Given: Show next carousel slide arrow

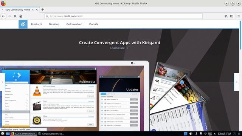Looking at the screenshot, I should pos(237,82).
